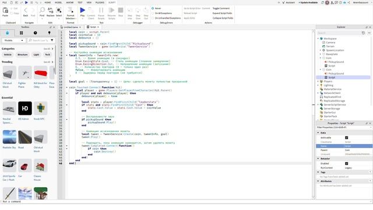This screenshot has width=373, height=210.
Task: Open the Assistant panel
Action: 288,2
